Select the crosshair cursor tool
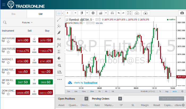This screenshot has height=109, width=186. pyautogui.click(x=59, y=13)
